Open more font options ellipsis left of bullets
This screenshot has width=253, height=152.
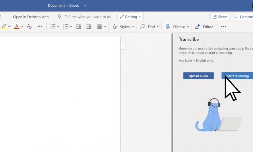pos(40,26)
